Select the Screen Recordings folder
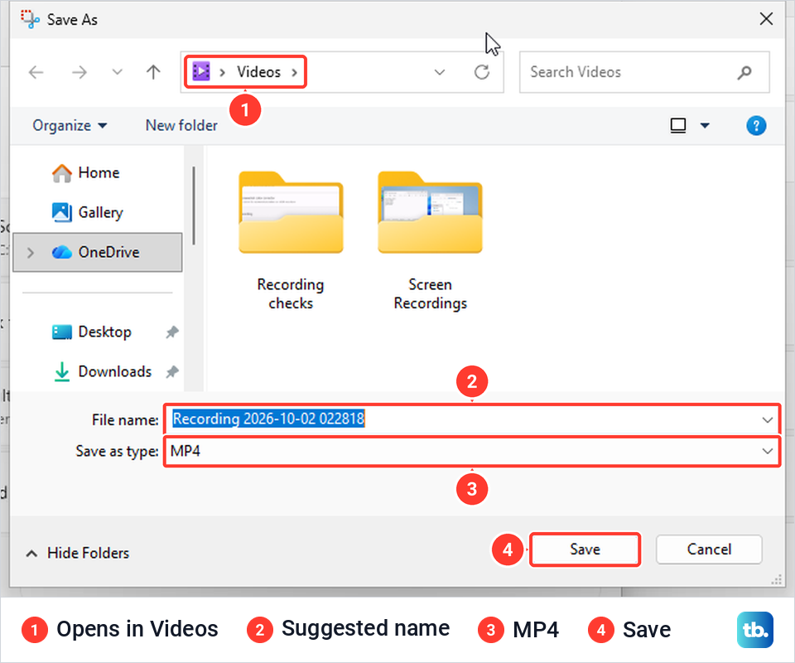795x663 pixels. click(430, 241)
